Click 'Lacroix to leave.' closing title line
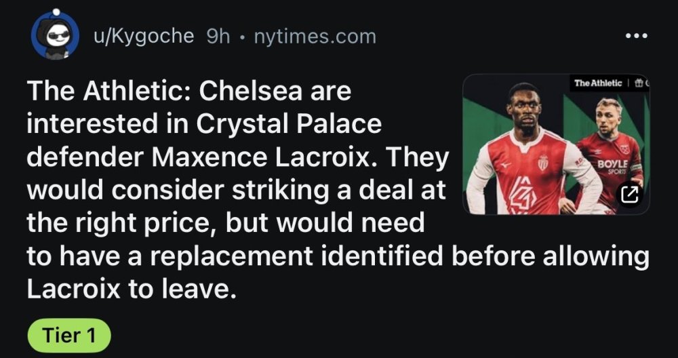678x358 pixels. 132,288
